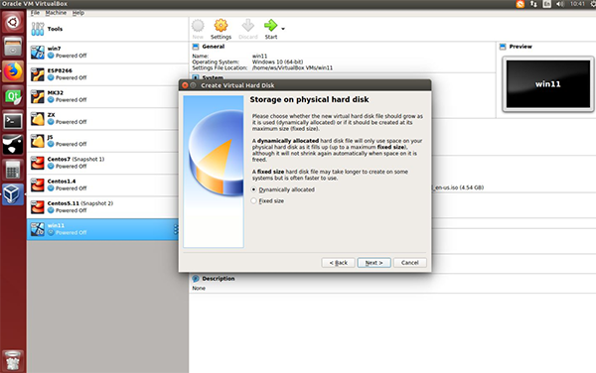This screenshot has height=373, width=596.
Task: Click the New machine toolbar icon
Action: point(198,26)
